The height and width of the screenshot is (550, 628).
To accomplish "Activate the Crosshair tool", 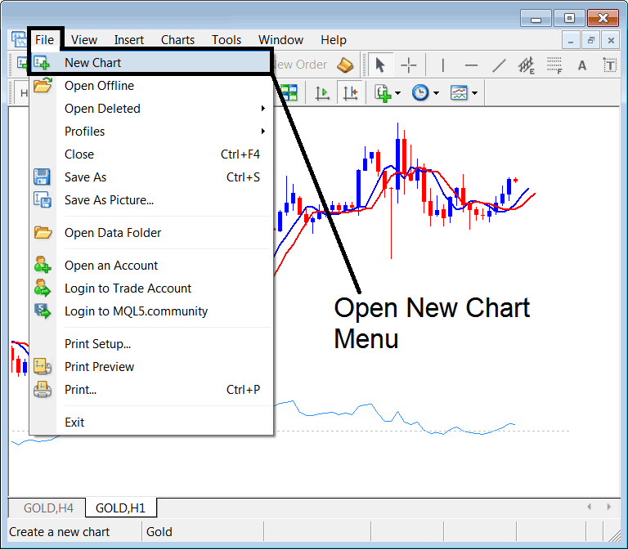I will coord(409,65).
